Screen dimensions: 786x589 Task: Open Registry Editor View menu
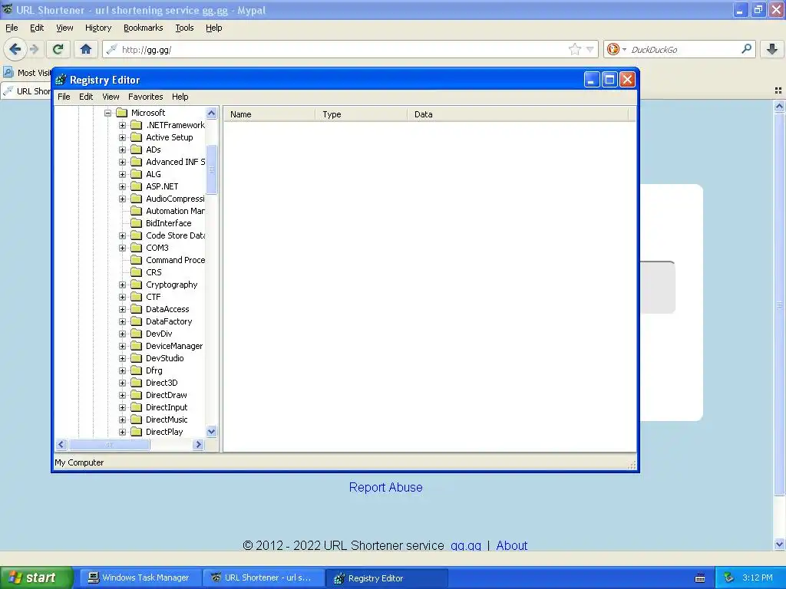tap(111, 97)
